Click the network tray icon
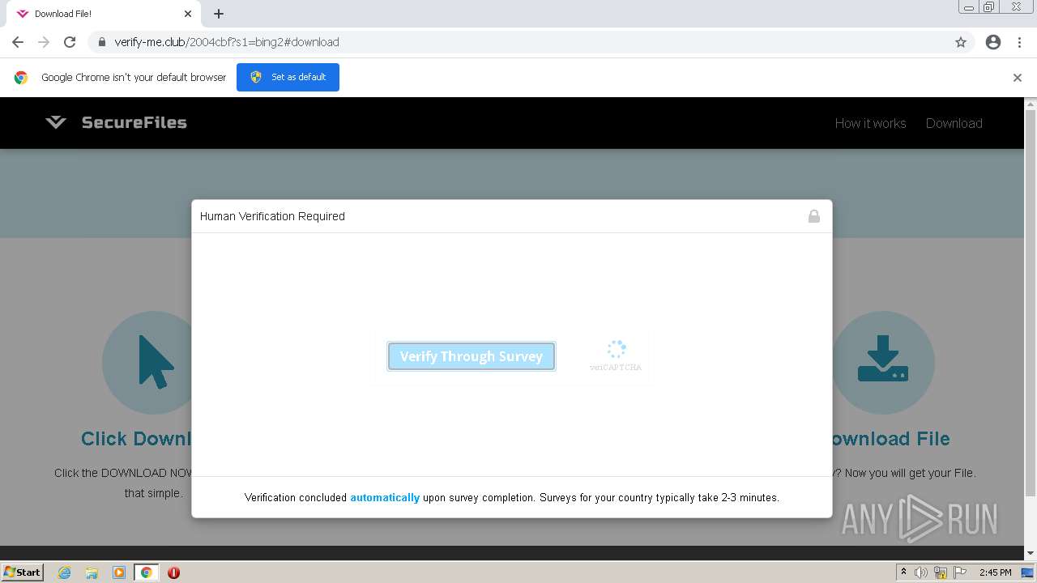 [941, 572]
